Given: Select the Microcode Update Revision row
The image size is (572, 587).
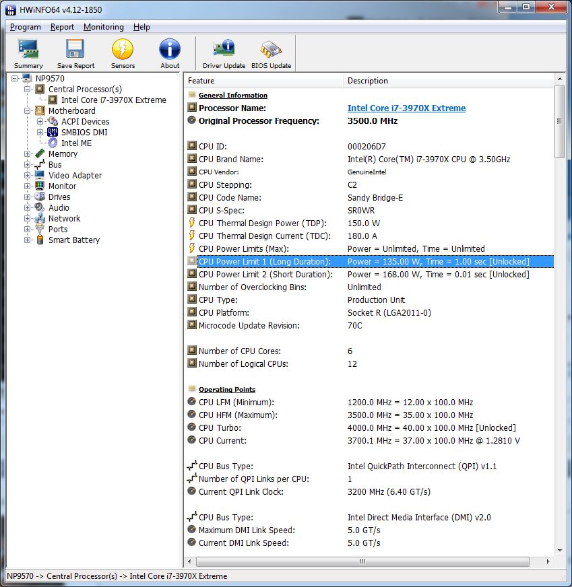Looking at the screenshot, I should [371, 325].
